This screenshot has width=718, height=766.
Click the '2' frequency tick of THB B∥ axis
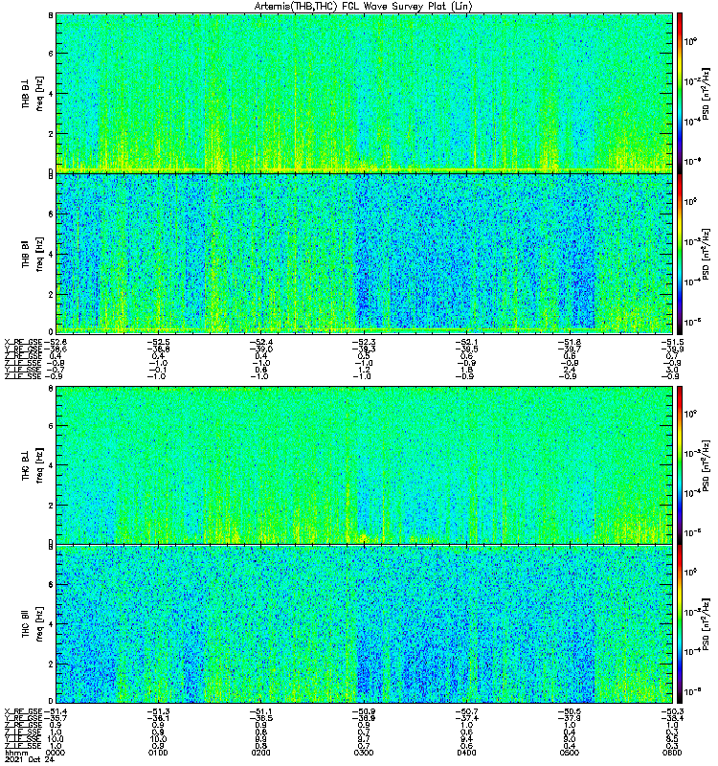pos(51,294)
